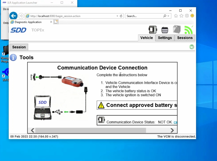This screenshot has width=217, height=161.
Task: Click 'The VCM is disconnected.' status text
Action: pos(176,136)
